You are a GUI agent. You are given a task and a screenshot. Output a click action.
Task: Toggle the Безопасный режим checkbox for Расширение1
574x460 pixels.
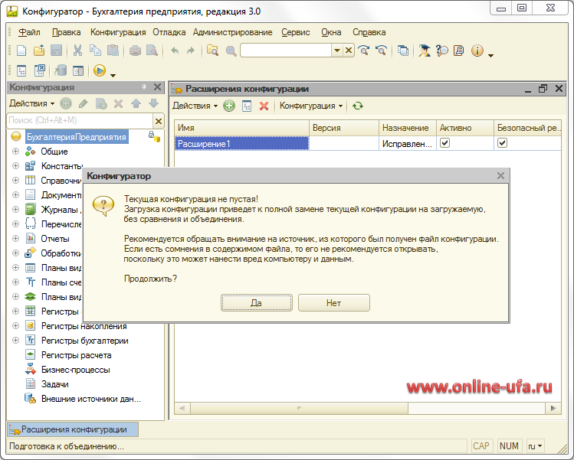(x=502, y=143)
